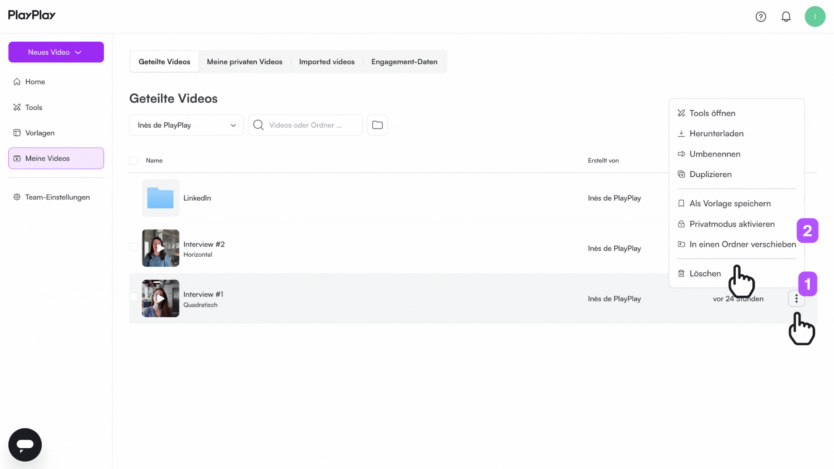Viewport: 834px width, 469px height.
Task: Click the Name column header
Action: pyautogui.click(x=154, y=161)
